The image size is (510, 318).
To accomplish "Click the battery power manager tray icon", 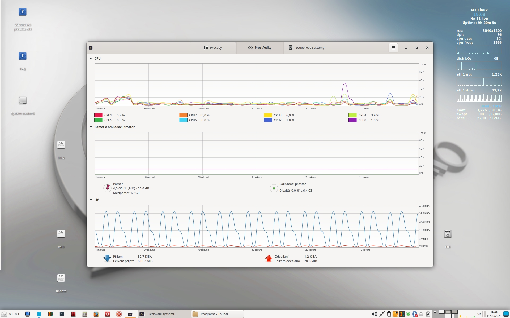I will (x=428, y=314).
